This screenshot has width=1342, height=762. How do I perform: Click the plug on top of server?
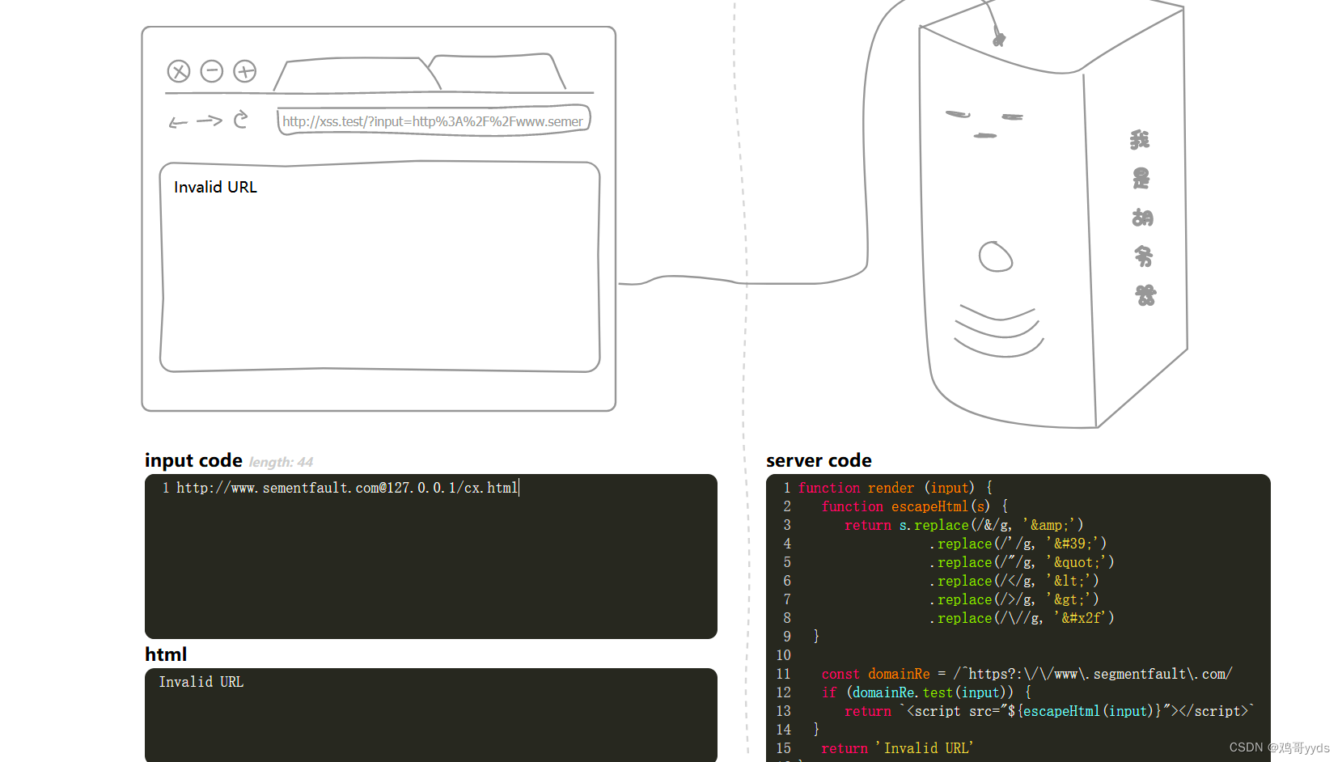(x=999, y=38)
